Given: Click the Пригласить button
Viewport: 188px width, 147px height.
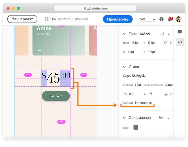Looking at the screenshot, I should 118,19.
